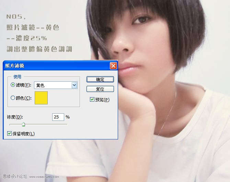Viewport: 230px width, 182px height.
Task: Select the 滤镜(F) radio button
Action: click(x=13, y=85)
